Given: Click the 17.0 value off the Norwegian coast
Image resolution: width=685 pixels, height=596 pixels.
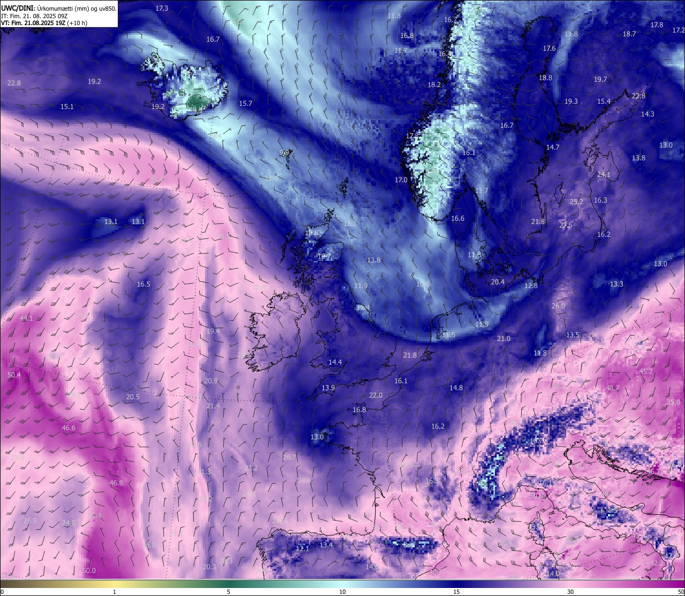Looking at the screenshot, I should 401,180.
